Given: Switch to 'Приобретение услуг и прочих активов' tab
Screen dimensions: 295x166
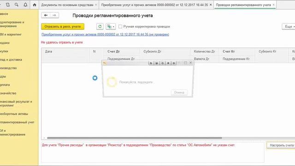Looking at the screenshot, I should (x=154, y=5).
